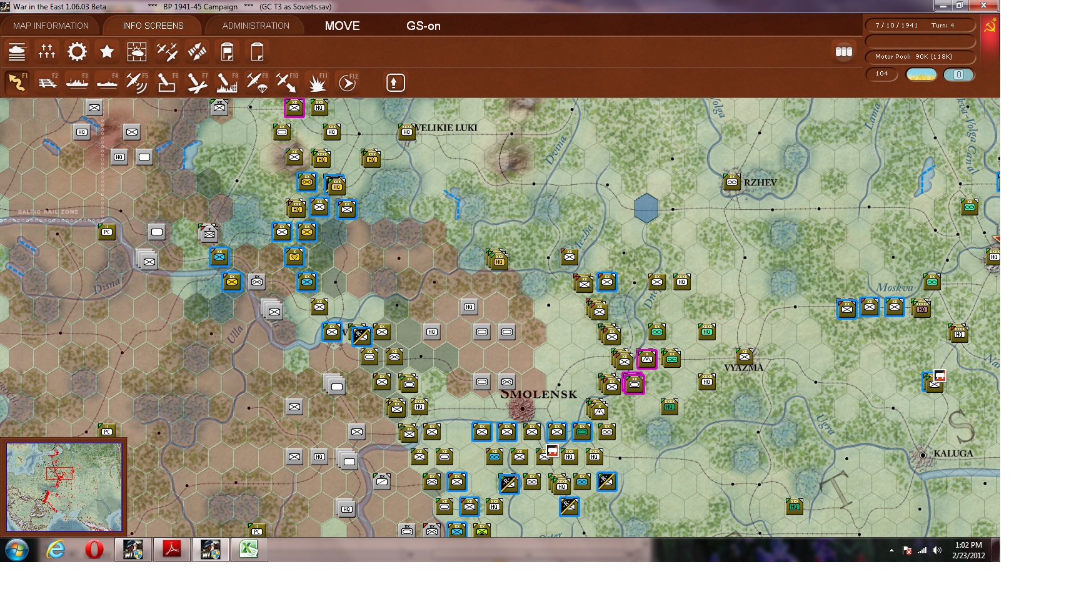Select the F9 air transport mode icon
The height and width of the screenshot is (602, 1069).
tap(257, 82)
